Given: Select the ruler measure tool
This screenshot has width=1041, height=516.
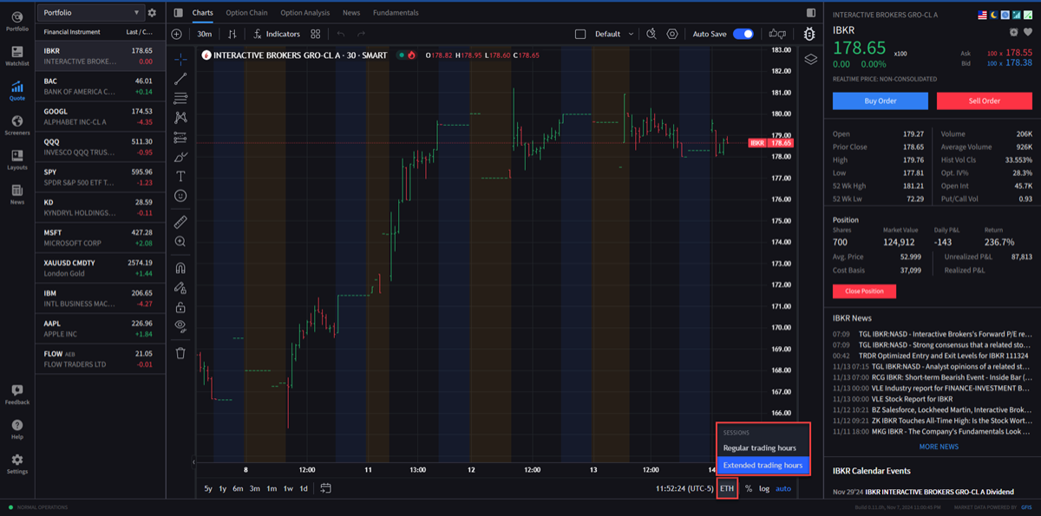Looking at the screenshot, I should (180, 221).
